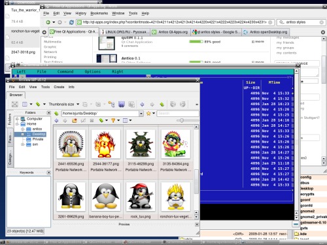Open the Tools menu in XnView
This screenshot has height=245, width=327.
tap(45, 87)
